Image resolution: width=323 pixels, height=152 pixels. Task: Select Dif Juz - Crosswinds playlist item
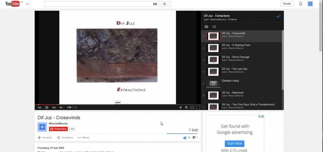tap(241, 36)
